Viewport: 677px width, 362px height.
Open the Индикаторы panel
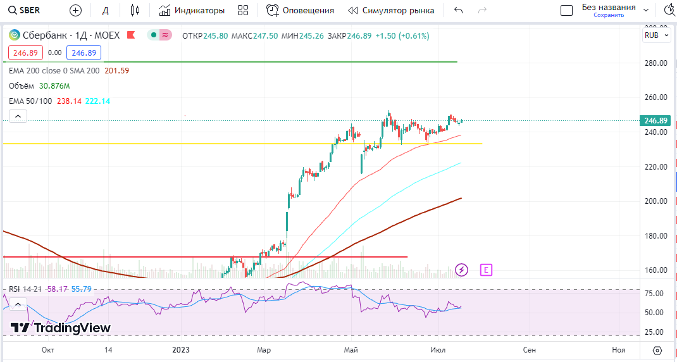(191, 10)
